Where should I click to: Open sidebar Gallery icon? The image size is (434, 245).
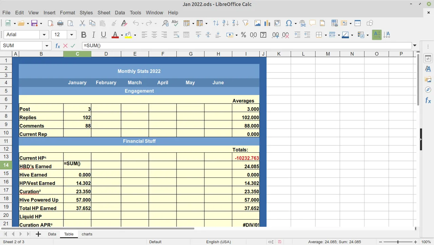pyautogui.click(x=428, y=79)
